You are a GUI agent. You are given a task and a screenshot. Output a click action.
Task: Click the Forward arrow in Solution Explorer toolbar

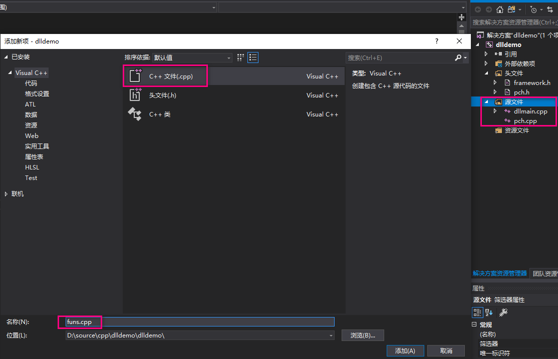[x=488, y=9]
